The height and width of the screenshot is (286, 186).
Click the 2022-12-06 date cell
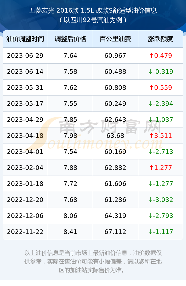25,216
